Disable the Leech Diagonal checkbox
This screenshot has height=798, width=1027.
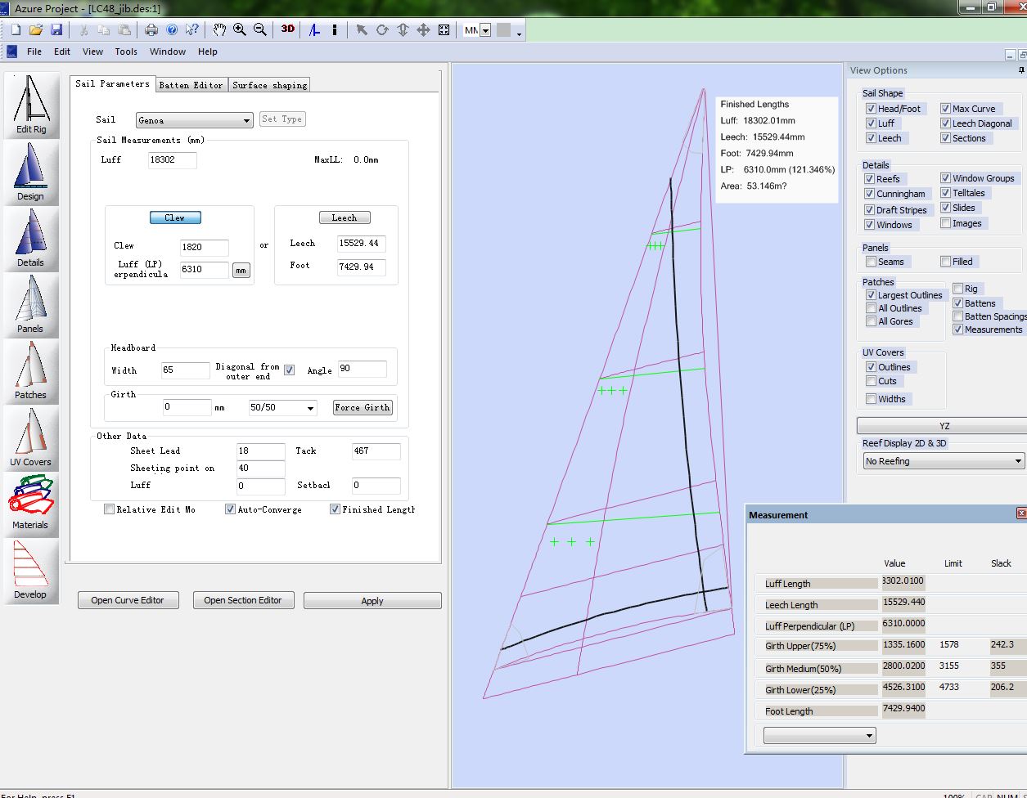945,123
